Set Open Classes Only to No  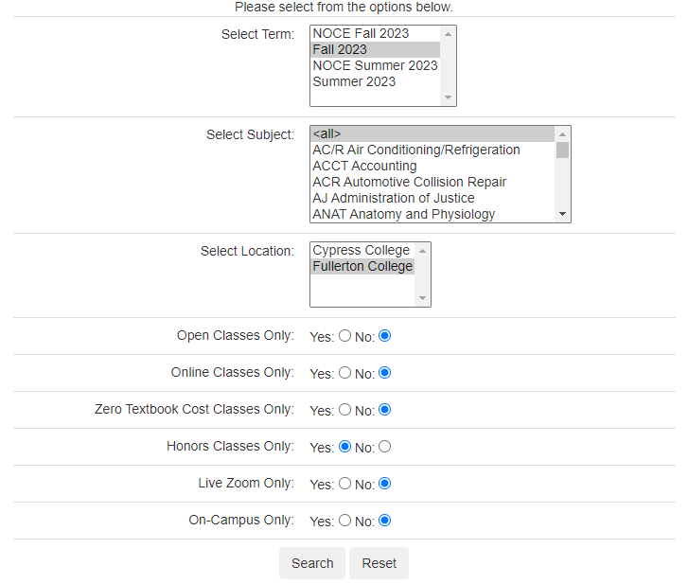click(x=385, y=336)
